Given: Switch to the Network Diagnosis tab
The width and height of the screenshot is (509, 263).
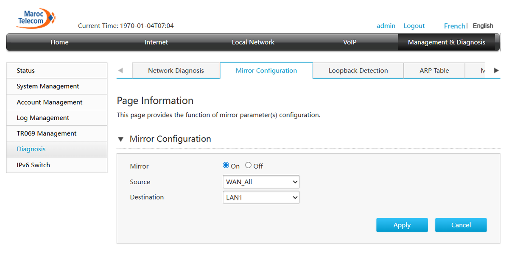Looking at the screenshot, I should click(176, 71).
